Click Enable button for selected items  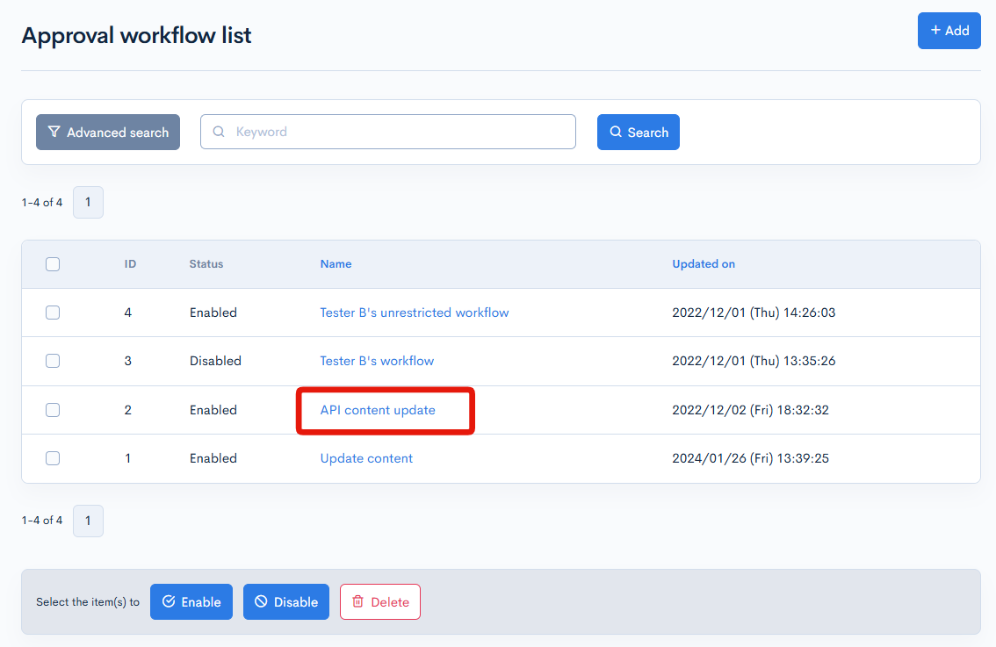click(191, 602)
